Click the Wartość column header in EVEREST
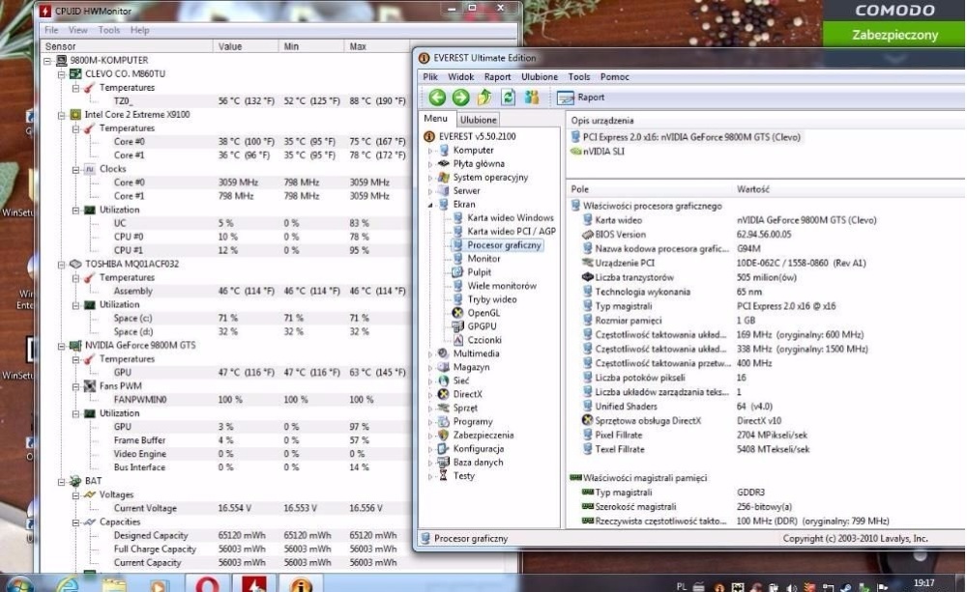 pyautogui.click(x=849, y=189)
